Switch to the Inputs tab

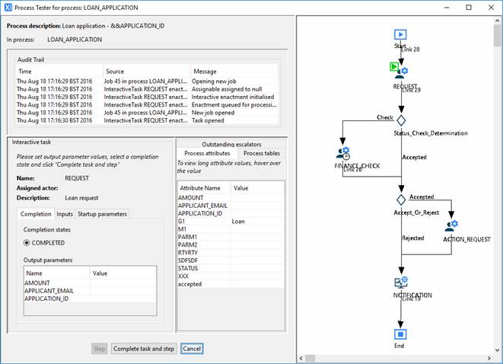pos(65,214)
